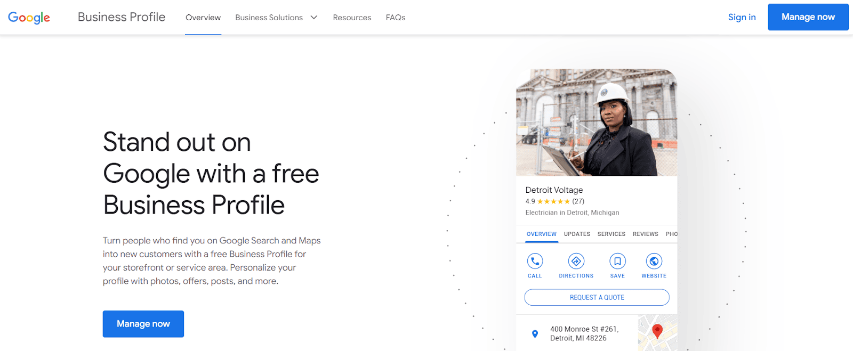The image size is (853, 351).
Task: Click the Sign in link
Action: pos(742,17)
